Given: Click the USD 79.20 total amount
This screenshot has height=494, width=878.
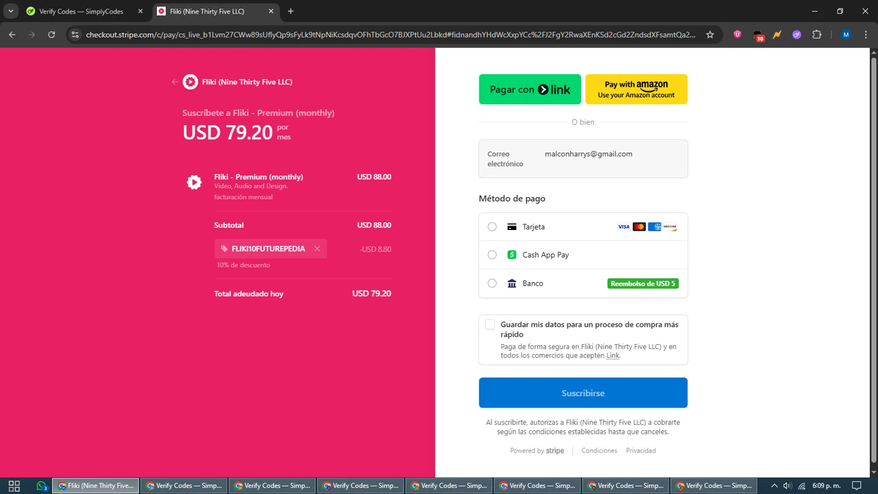Looking at the screenshot, I should [372, 293].
